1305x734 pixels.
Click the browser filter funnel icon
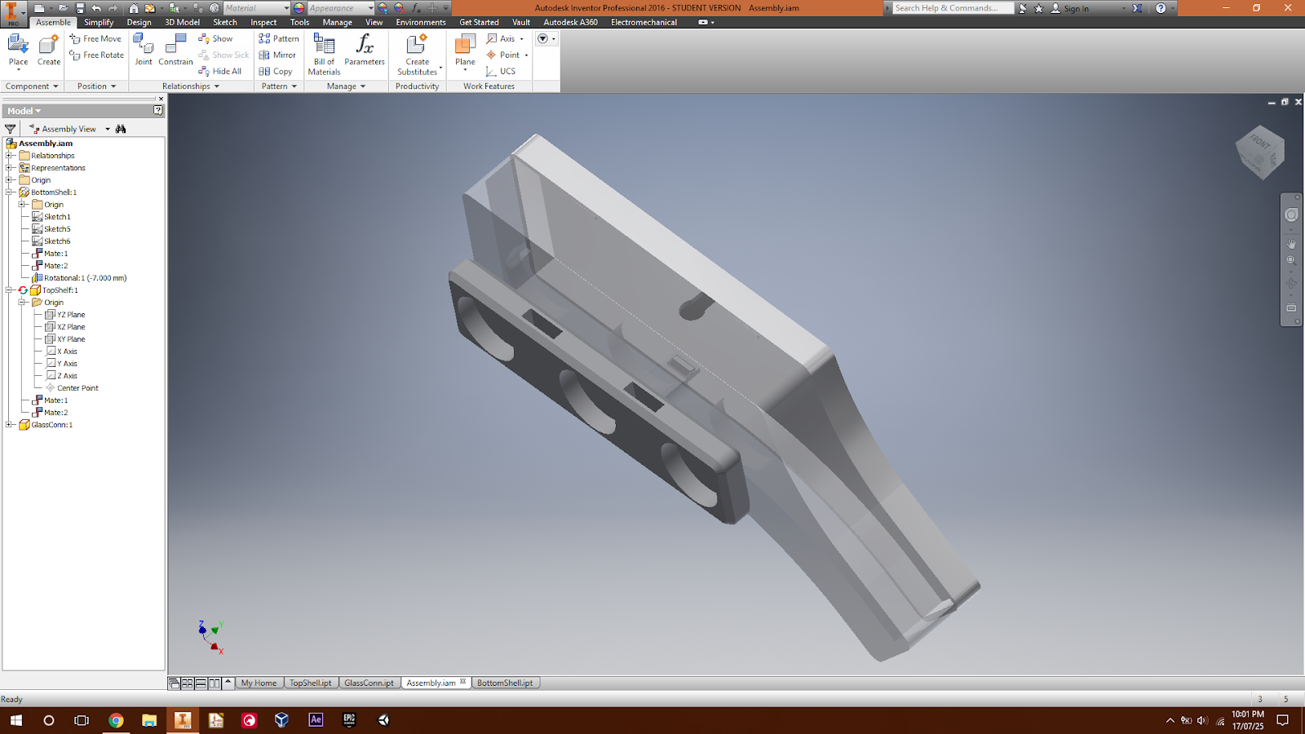tap(11, 129)
